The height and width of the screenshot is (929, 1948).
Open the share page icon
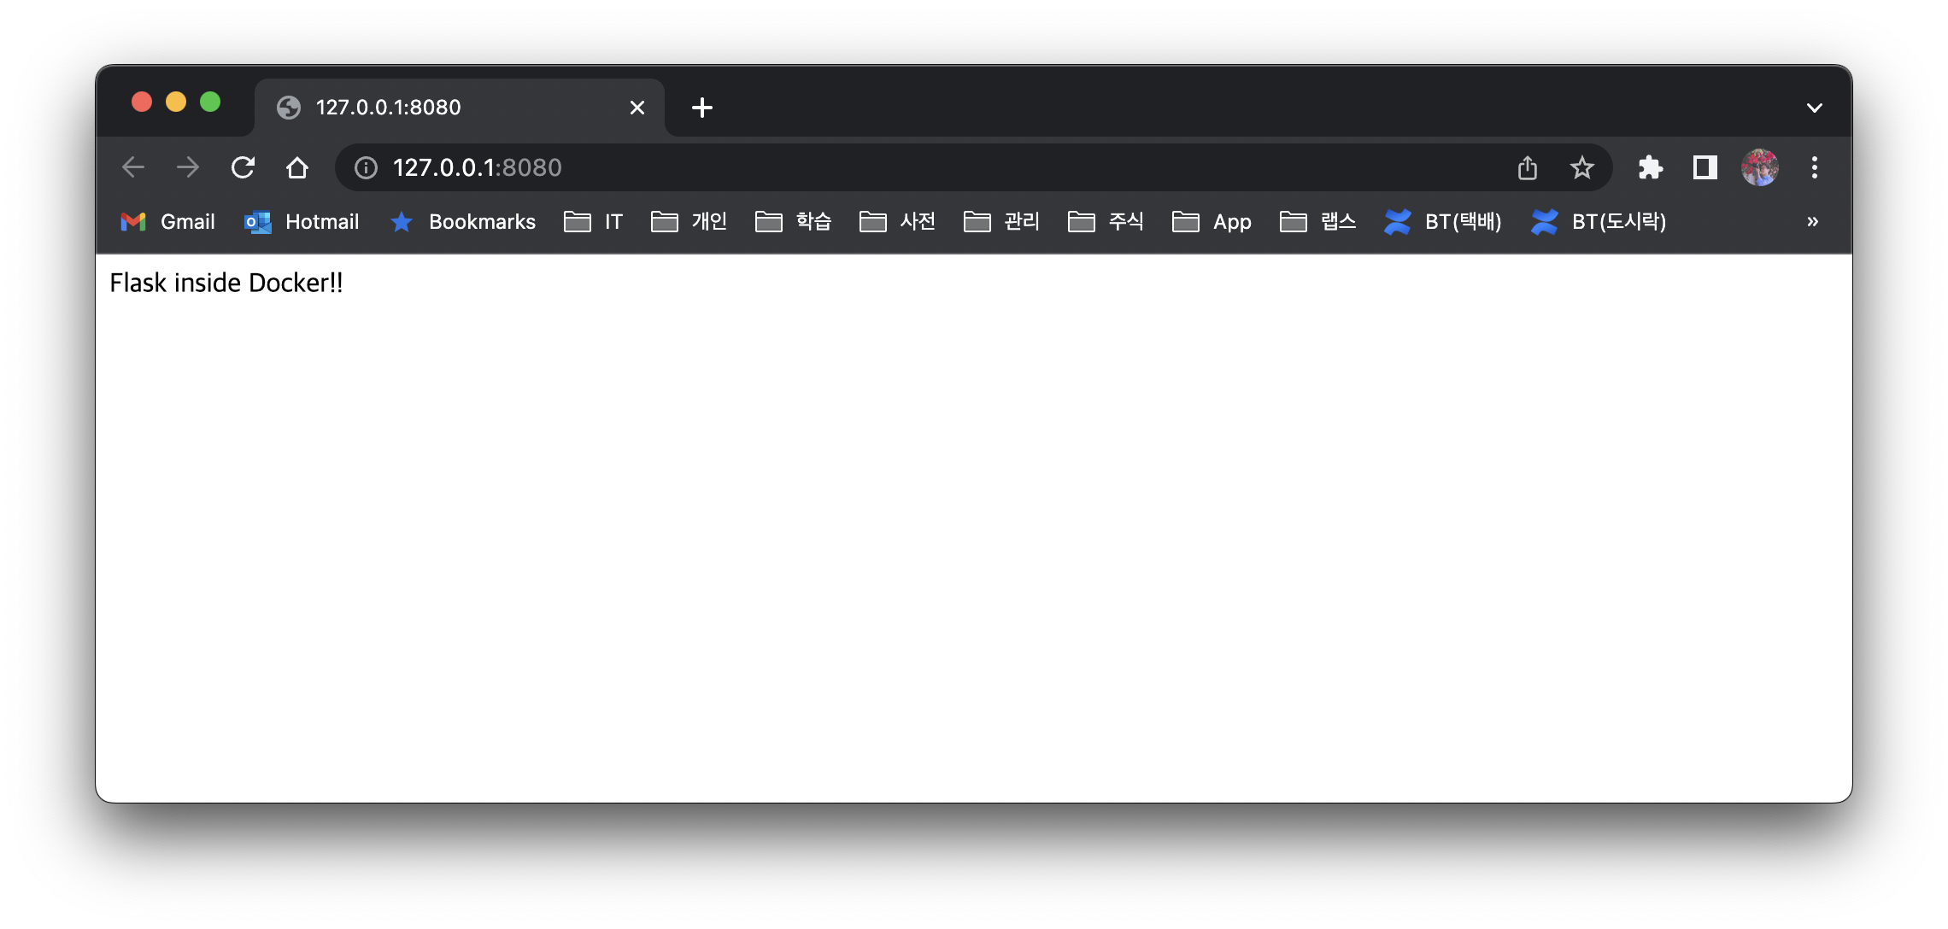tap(1528, 167)
